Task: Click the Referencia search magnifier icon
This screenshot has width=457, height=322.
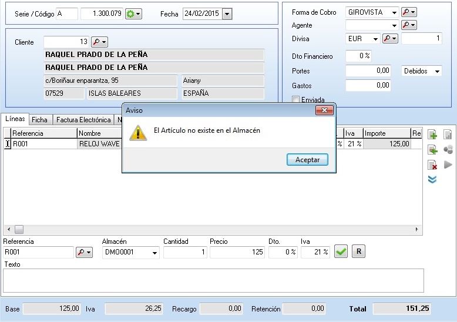Action: click(84, 252)
